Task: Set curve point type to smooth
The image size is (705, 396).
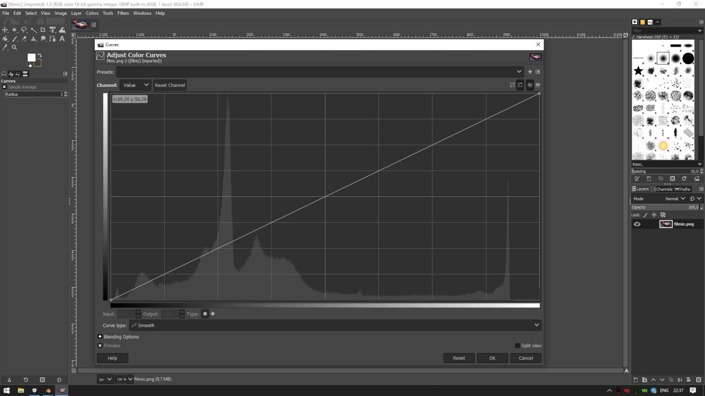Action: [205, 313]
